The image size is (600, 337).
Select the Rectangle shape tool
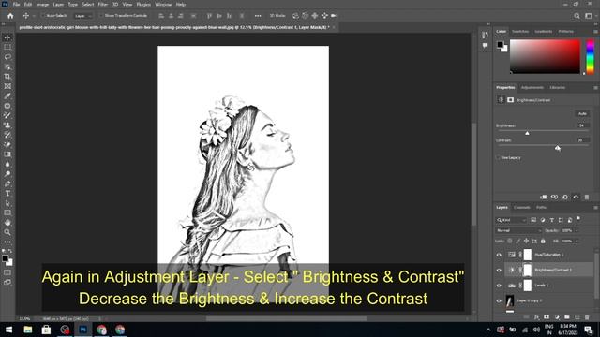7,212
